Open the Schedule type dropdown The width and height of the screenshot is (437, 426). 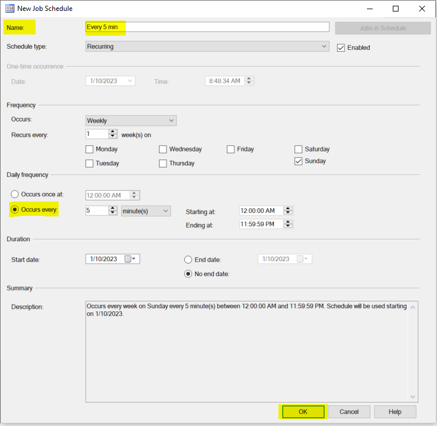tap(207, 47)
